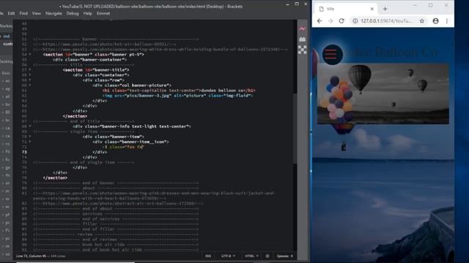Open the Debug menu in Brackets
469x263 pixels.
(x=73, y=13)
